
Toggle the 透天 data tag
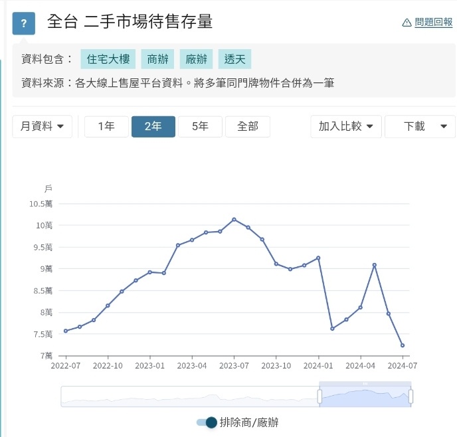(x=234, y=59)
